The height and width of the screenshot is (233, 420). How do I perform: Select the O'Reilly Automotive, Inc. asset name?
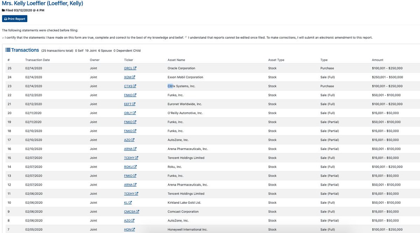185,113
